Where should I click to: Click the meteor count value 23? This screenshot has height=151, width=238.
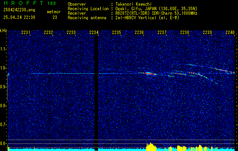tap(55, 17)
